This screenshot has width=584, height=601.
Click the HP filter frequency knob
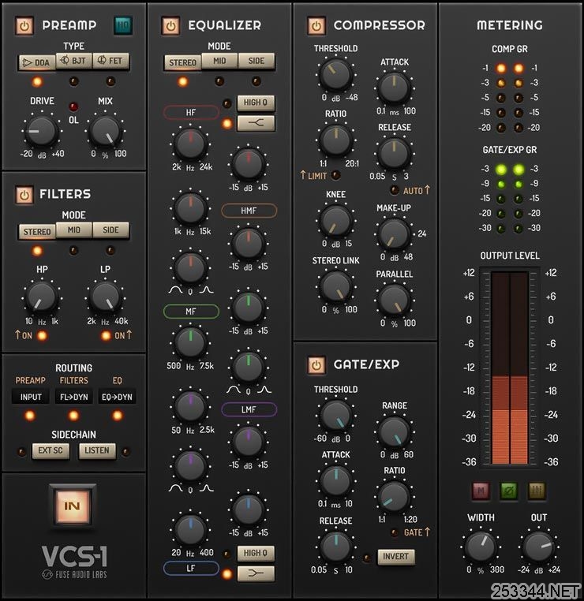tap(41, 297)
